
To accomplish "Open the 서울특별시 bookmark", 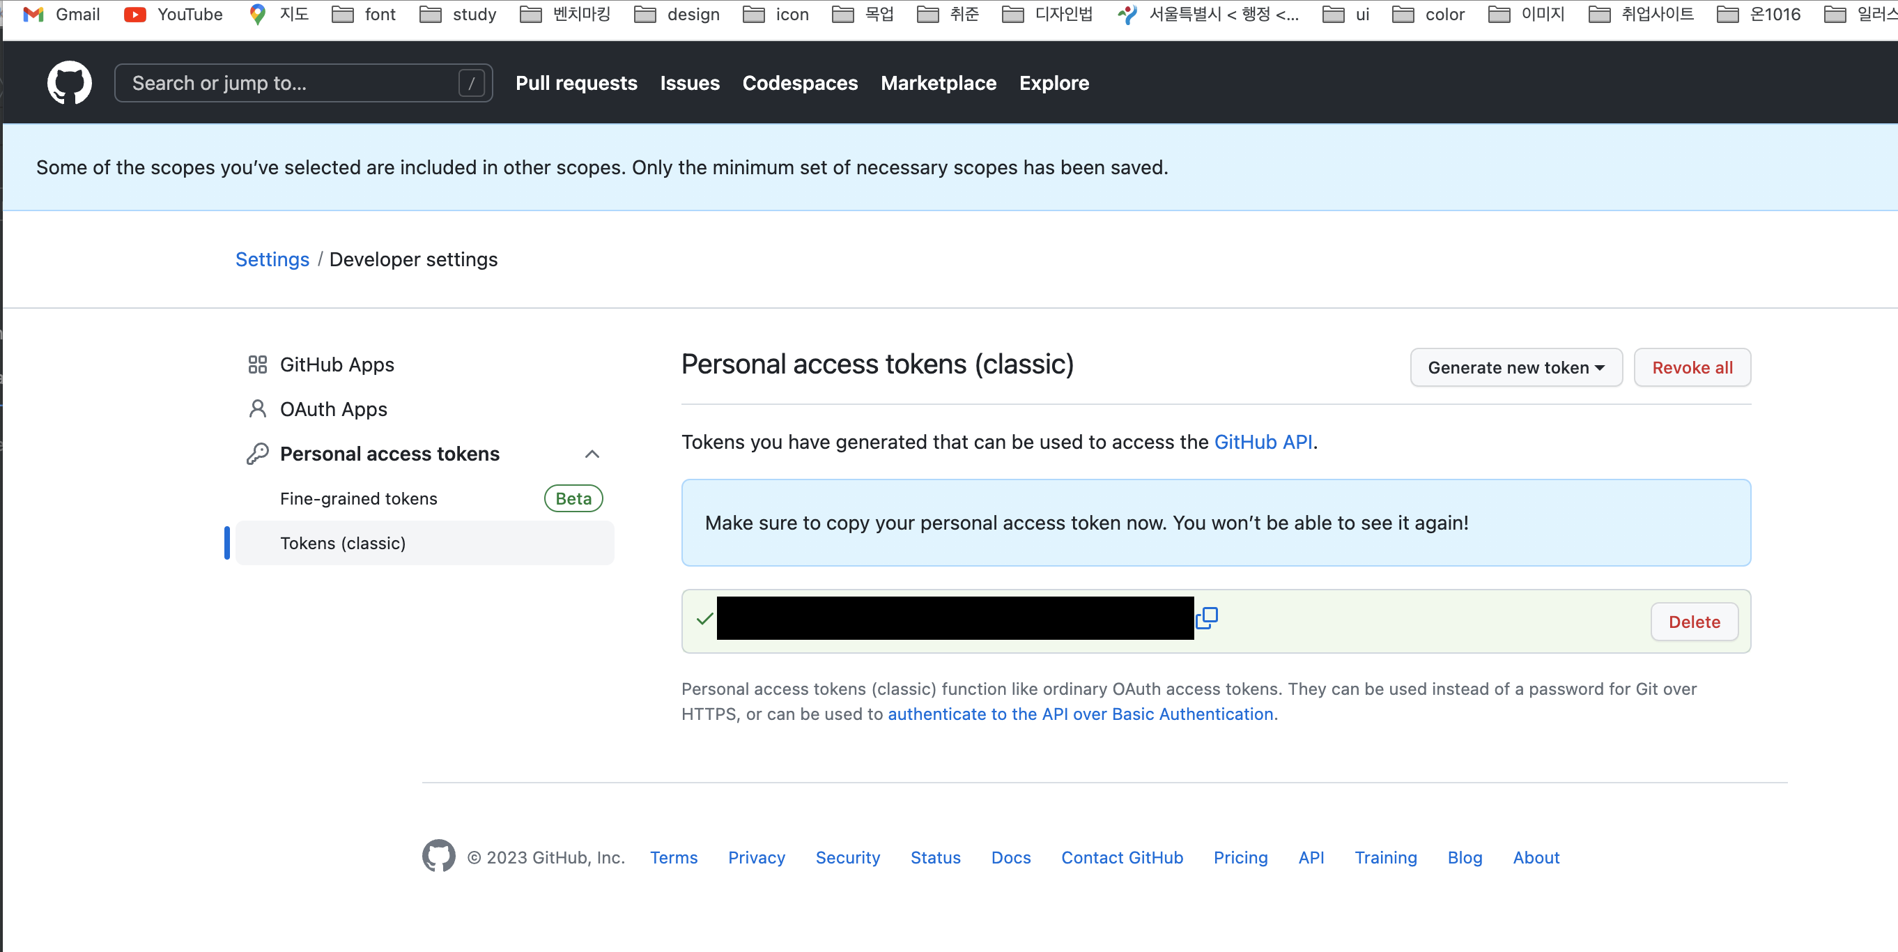I will (x=1208, y=14).
